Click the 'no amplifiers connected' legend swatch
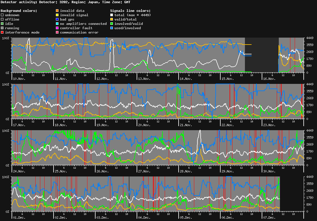This screenshot has width=317, height=221. coord(57,23)
